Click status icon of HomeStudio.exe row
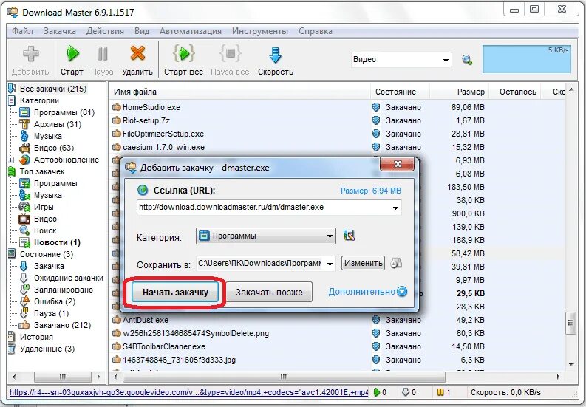The width and height of the screenshot is (586, 407). coord(376,107)
